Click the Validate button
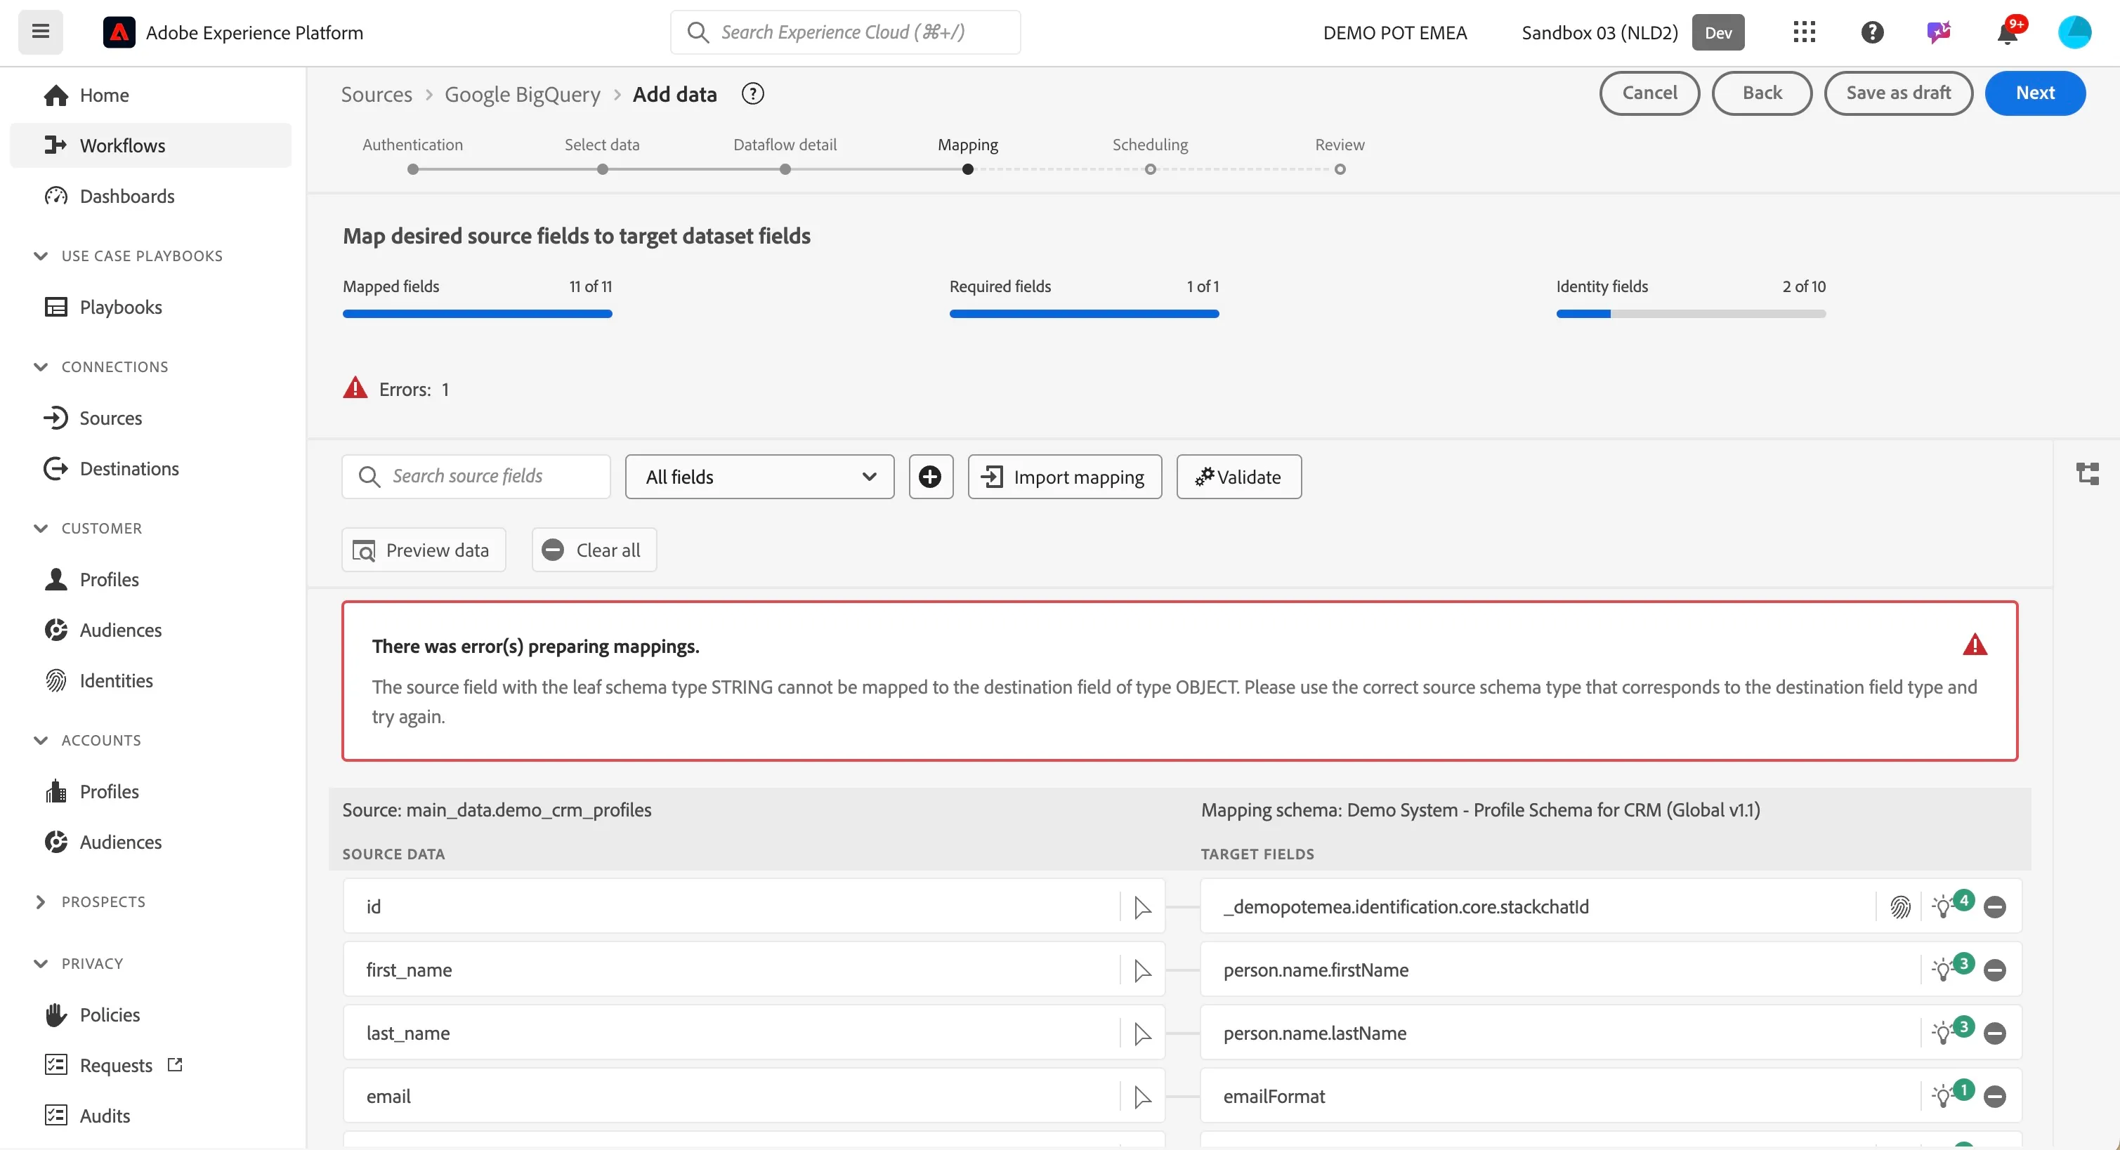This screenshot has width=2120, height=1150. click(1238, 476)
